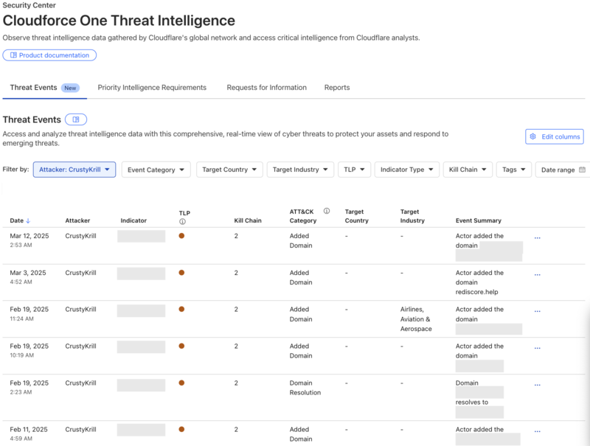Expand the Kill Chain filter
This screenshot has height=446, width=590.
tap(467, 170)
